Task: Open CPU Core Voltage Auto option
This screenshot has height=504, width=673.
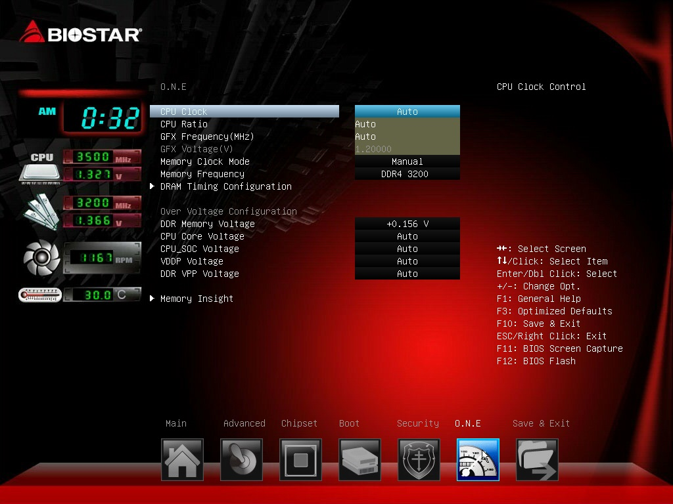Action: coord(407,236)
